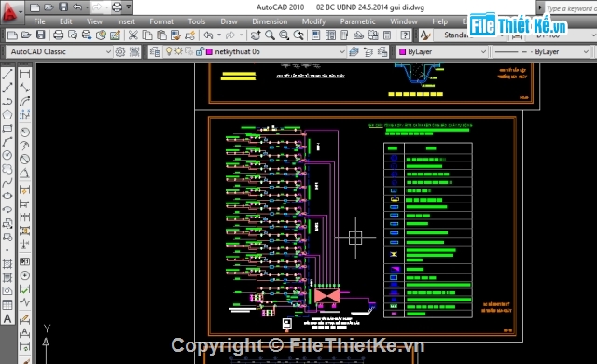This screenshot has width=597, height=364.
Task: Click Make Object's Layer Current icon
Action: (x=354, y=51)
